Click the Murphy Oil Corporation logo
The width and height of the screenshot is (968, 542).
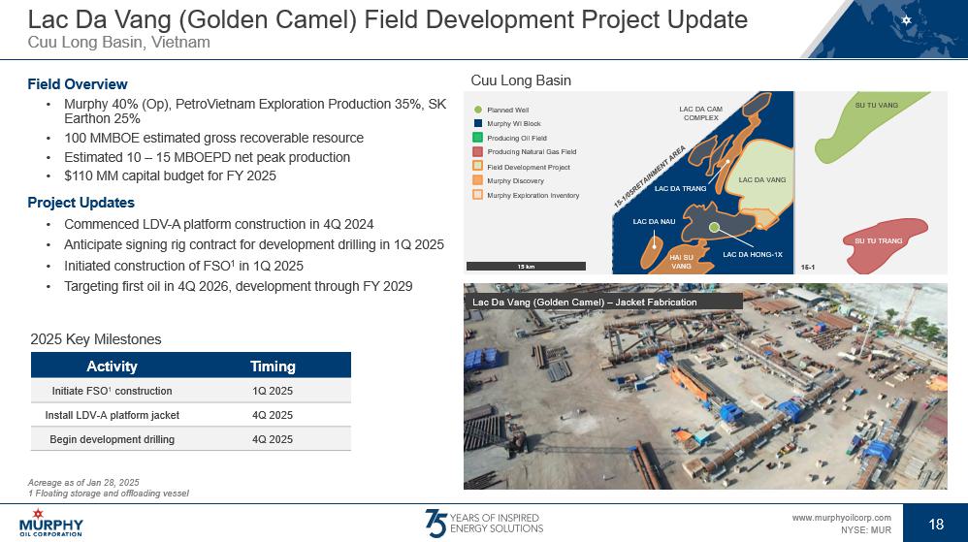(50, 523)
